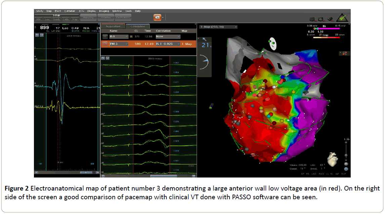Click the heart status icon in top bar
This screenshot has width=385, height=214.
(x=330, y=19)
